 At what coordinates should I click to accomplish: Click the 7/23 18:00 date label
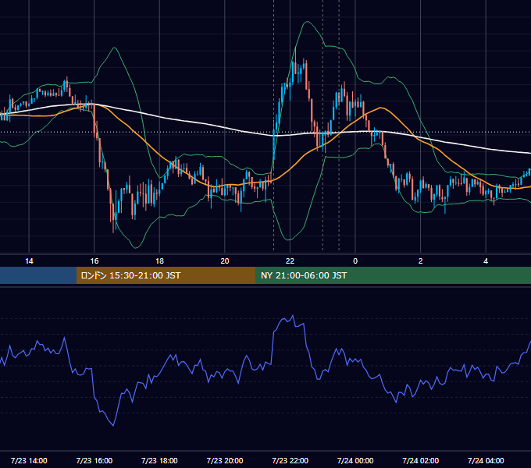[x=159, y=460]
